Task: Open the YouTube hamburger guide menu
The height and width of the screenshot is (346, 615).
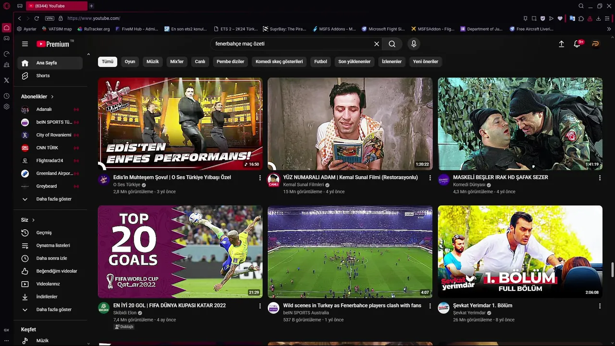Action: click(25, 44)
